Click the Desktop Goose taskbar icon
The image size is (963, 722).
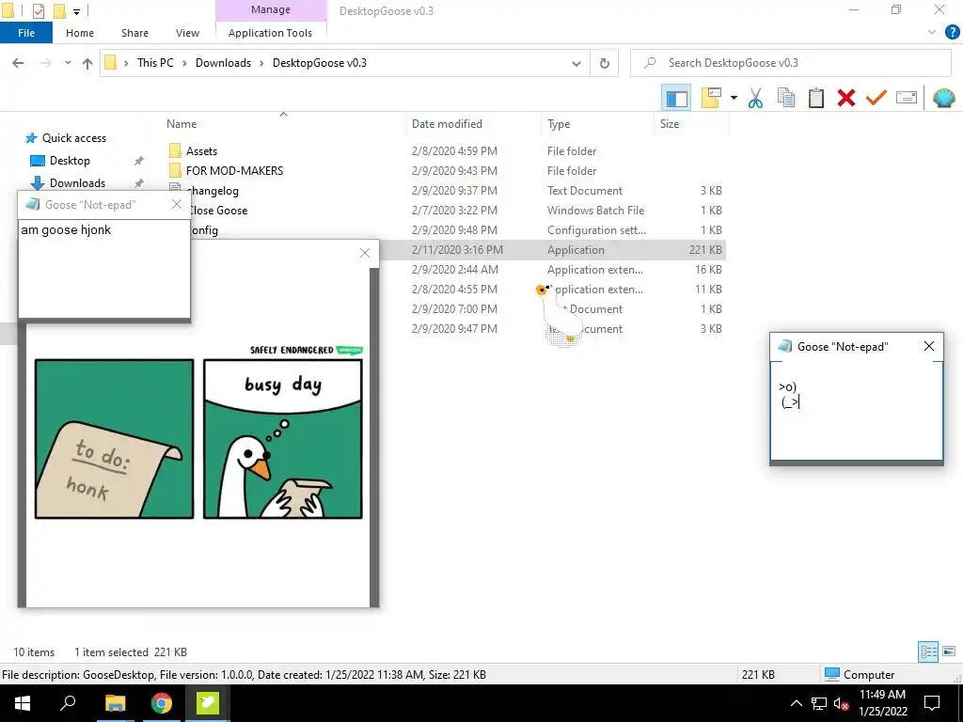208,703
